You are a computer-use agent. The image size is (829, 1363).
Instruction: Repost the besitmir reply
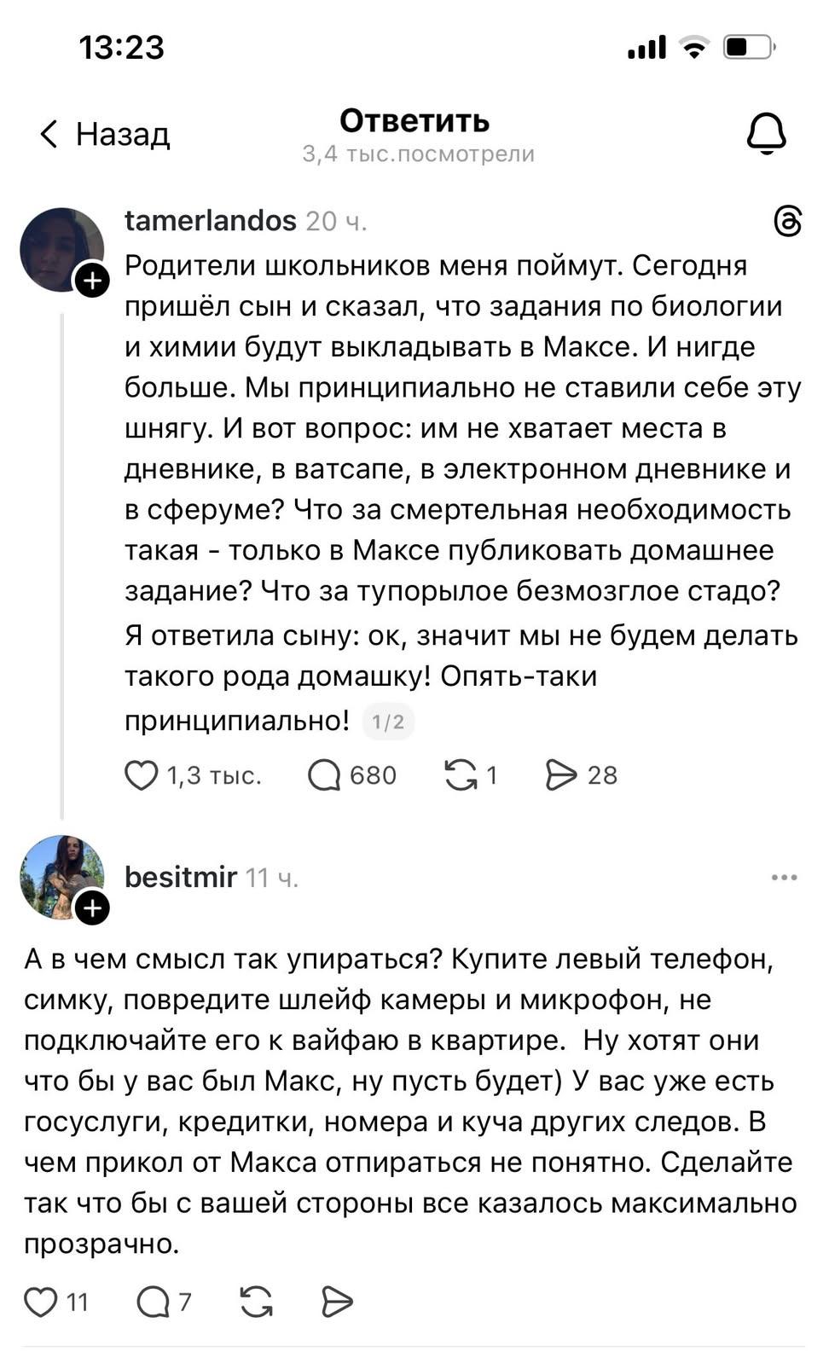pos(257,1302)
